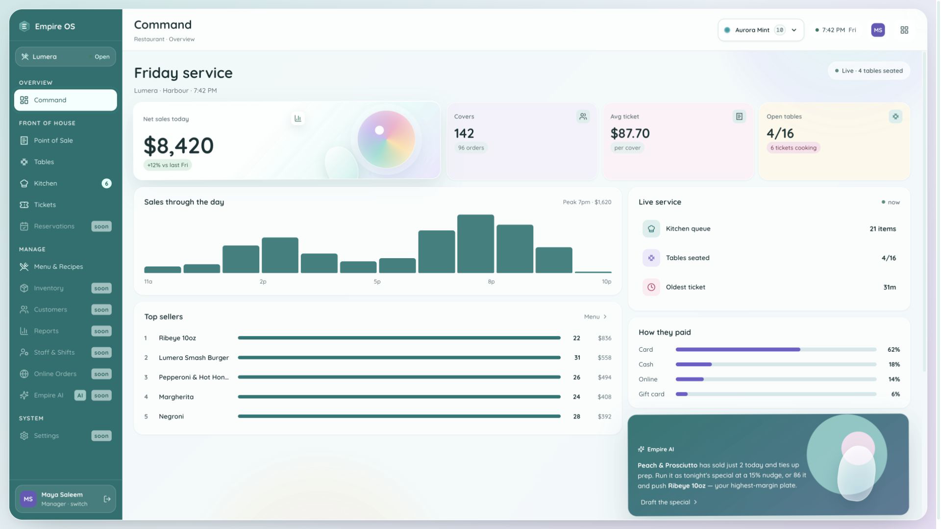Open the chart icon on Net sales card

pyautogui.click(x=297, y=118)
